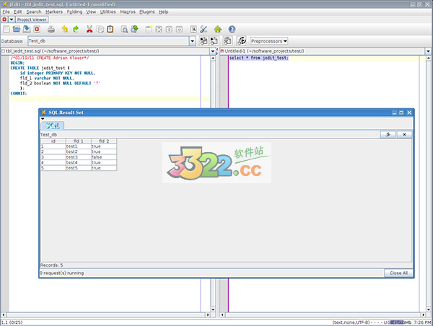This screenshot has height=326, width=433.
Task: Open the Plugins menu
Action: [x=146, y=12]
